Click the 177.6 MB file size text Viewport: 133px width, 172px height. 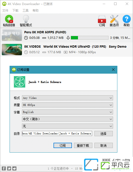54,52
